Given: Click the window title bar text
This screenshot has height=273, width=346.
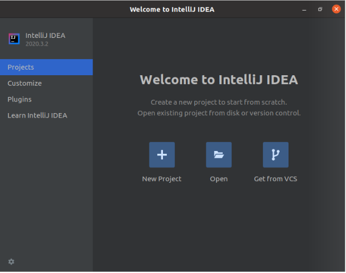Looking at the screenshot, I should click(172, 9).
